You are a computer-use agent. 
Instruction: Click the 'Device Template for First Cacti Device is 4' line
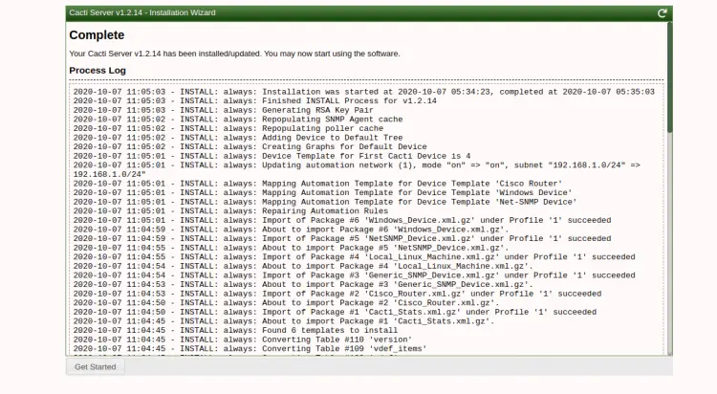[x=272, y=156]
